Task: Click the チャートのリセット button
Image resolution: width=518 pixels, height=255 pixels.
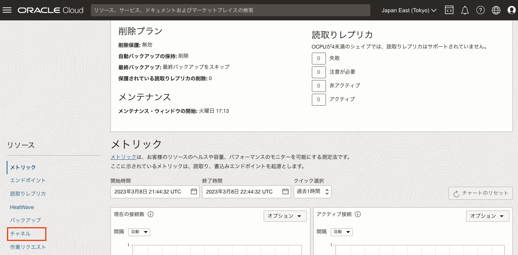Action: pos(481,193)
